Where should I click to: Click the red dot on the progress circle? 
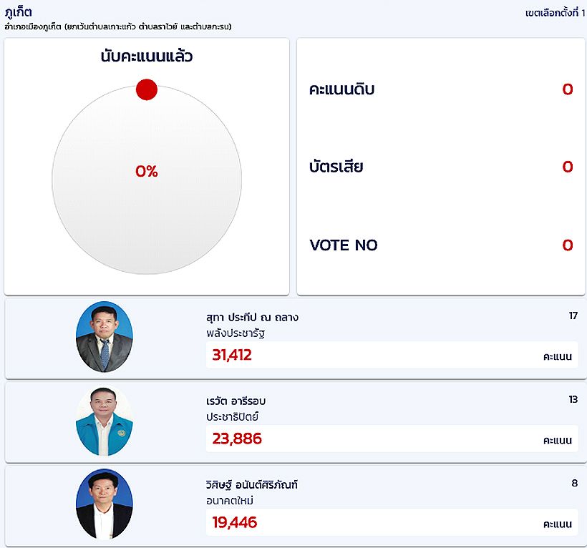click(146, 89)
